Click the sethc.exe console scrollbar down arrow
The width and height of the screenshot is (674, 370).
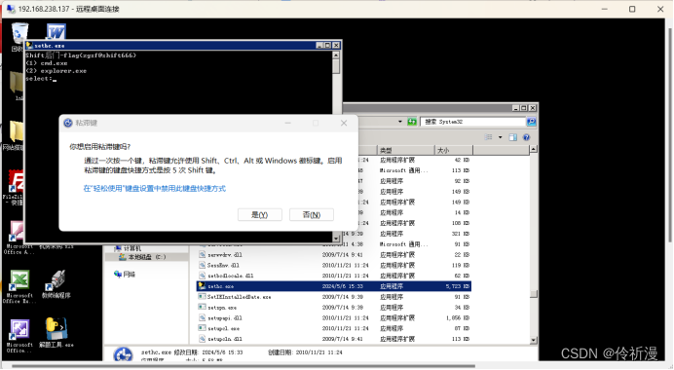[x=336, y=238]
